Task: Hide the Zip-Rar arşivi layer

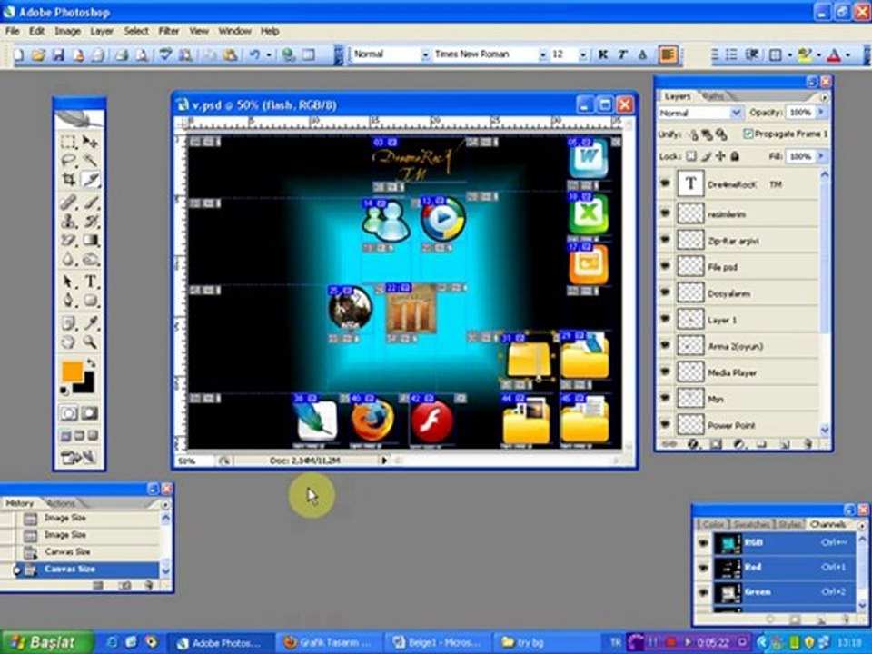Action: click(665, 240)
